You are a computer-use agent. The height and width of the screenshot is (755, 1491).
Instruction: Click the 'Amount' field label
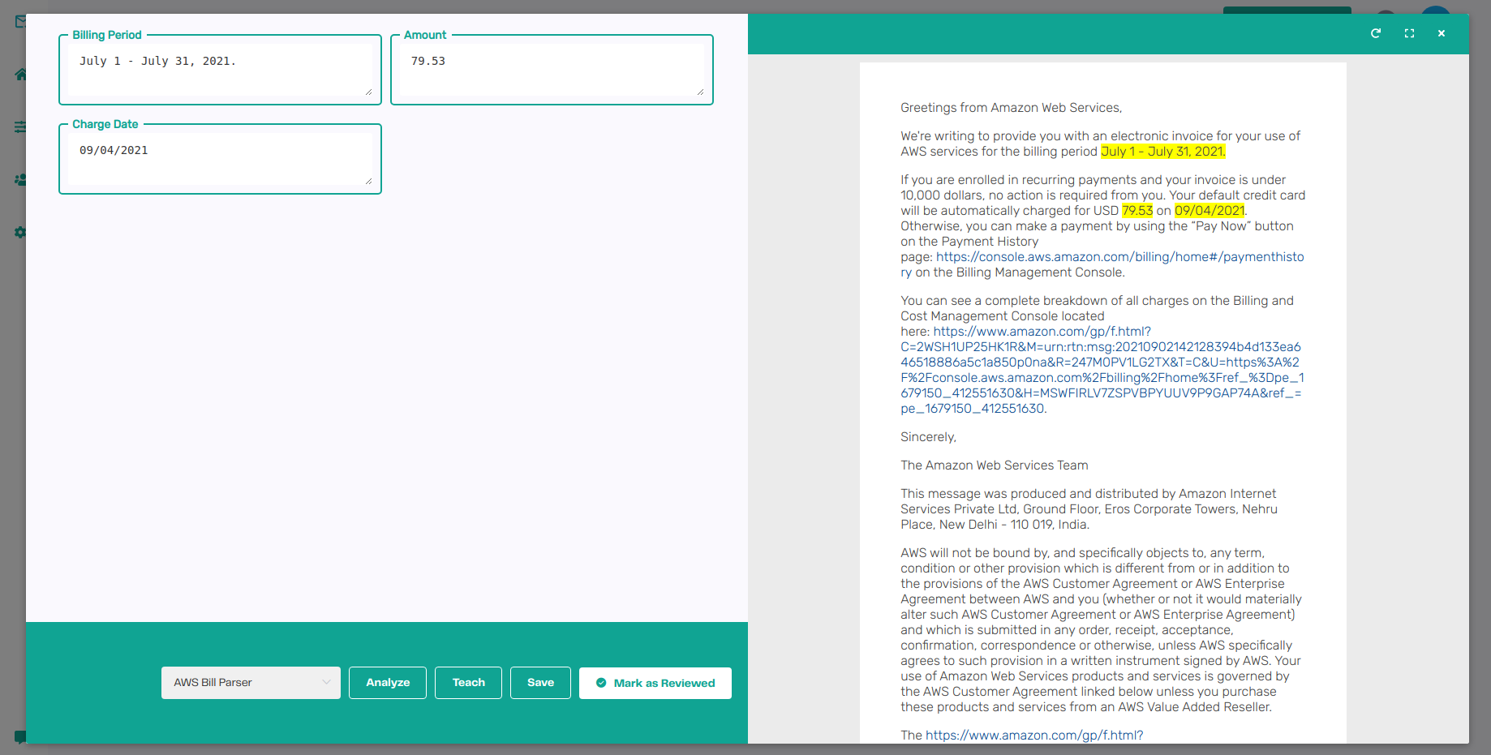(425, 35)
